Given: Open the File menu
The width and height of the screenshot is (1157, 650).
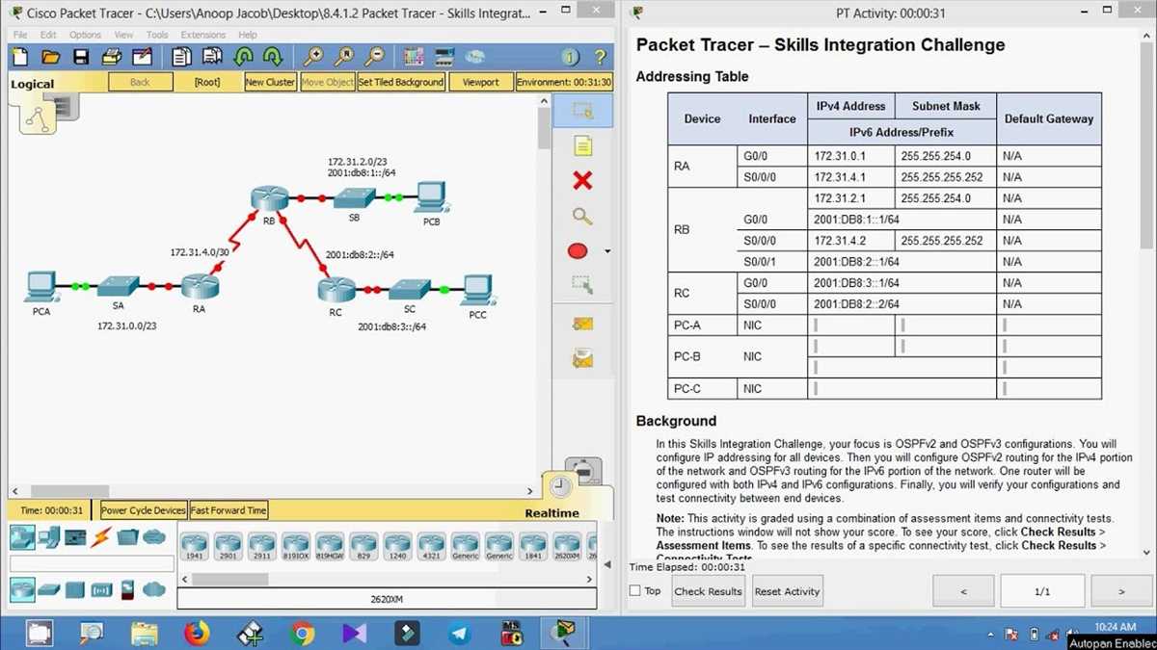Looking at the screenshot, I should (19, 35).
